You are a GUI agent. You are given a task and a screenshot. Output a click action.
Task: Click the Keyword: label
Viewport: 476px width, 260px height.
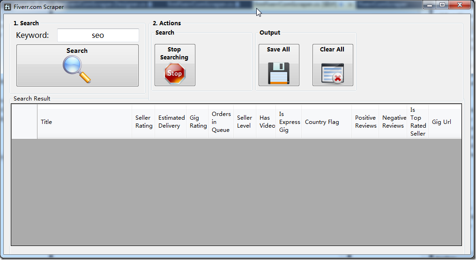[32, 35]
